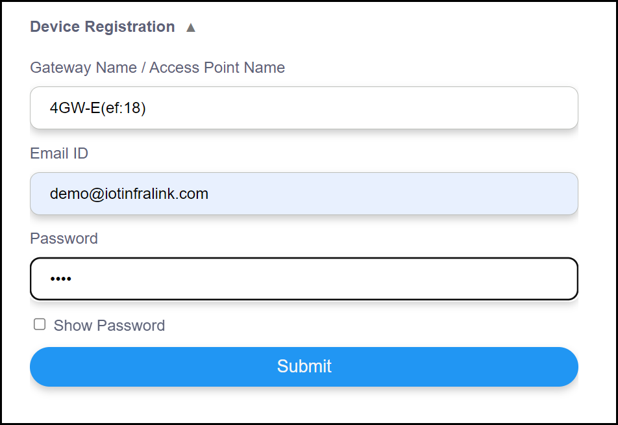Click empty area of the access point name box
The height and width of the screenshot is (425, 618).
click(x=389, y=108)
